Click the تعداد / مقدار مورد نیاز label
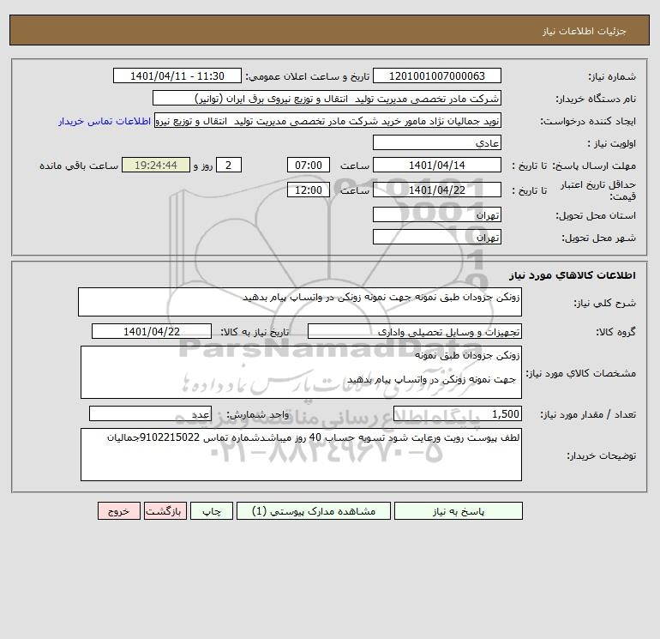660x639 pixels. pos(588,414)
